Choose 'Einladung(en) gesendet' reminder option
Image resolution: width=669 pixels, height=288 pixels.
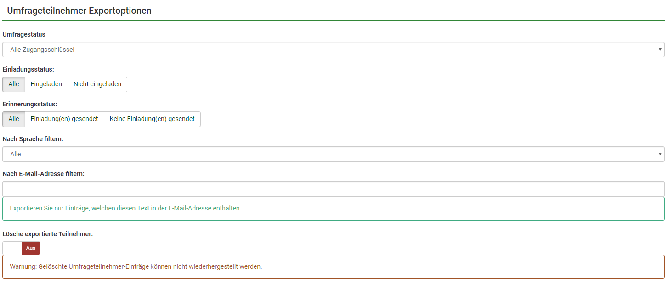(x=64, y=119)
